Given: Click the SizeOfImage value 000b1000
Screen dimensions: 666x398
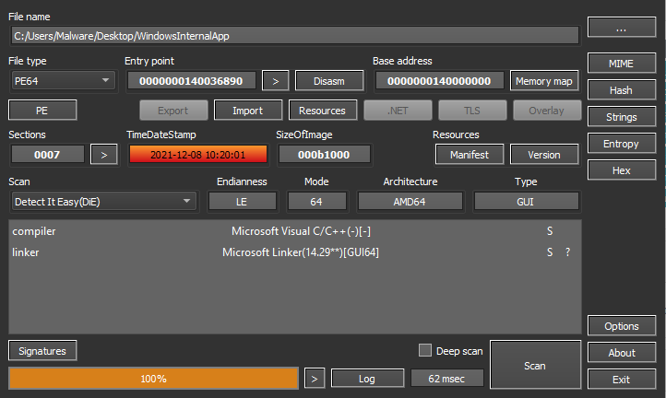Looking at the screenshot, I should (324, 155).
